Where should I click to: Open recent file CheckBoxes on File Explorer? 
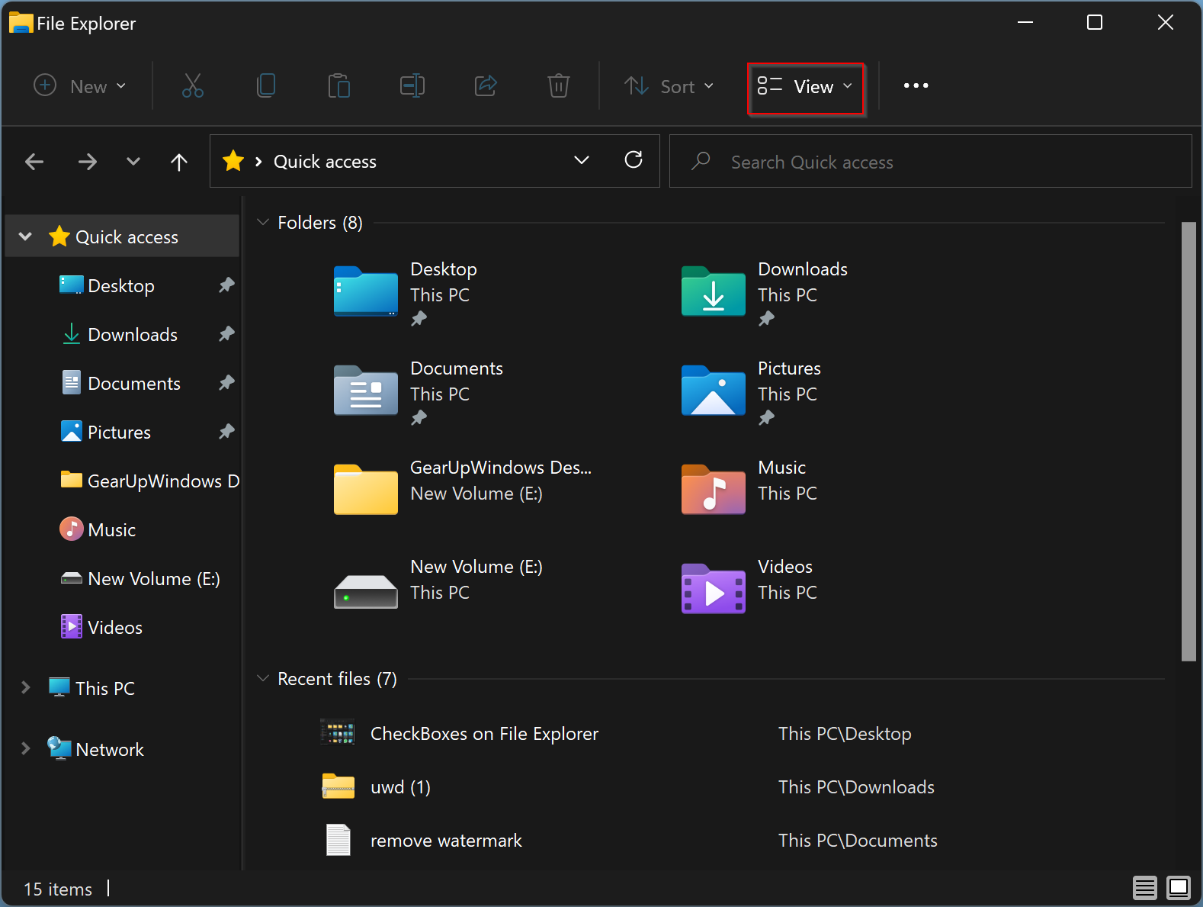(x=484, y=733)
